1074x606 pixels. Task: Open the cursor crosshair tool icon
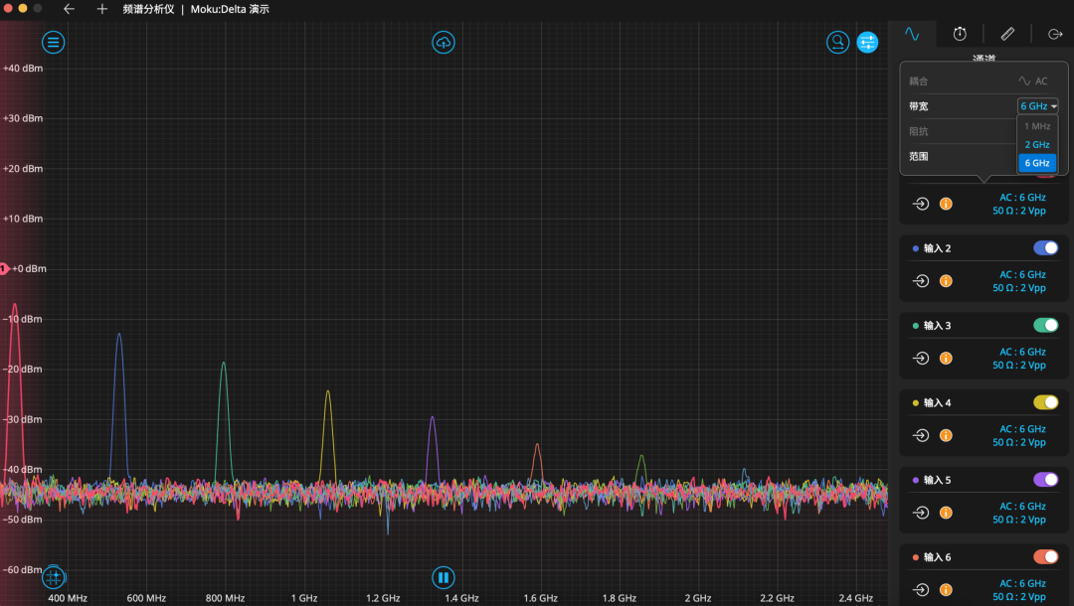[x=54, y=577]
